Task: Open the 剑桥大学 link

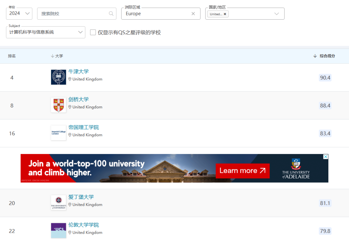Action: (x=78, y=99)
